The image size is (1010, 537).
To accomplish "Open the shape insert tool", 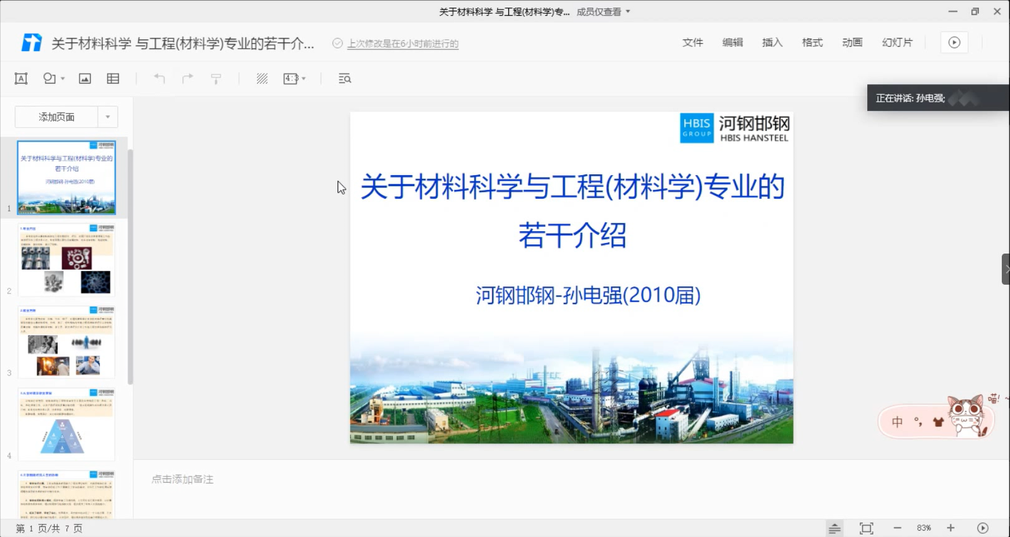I will tap(50, 78).
